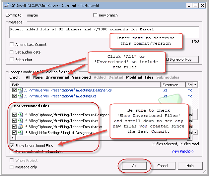Viewport: 209px width, 176px height.
Task: Select LS.BillingList/ucSettingsBillingList.Designer.cs row
Action: coord(59,133)
